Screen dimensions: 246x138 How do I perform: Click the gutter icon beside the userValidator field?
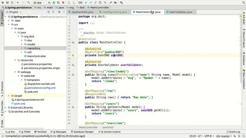coord(73,65)
